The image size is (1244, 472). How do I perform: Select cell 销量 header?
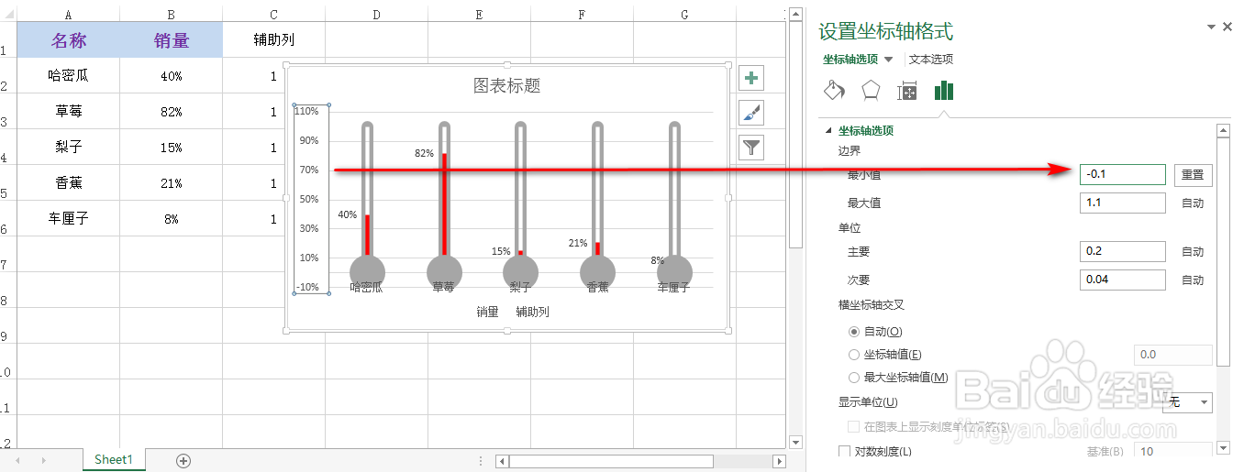click(x=171, y=40)
